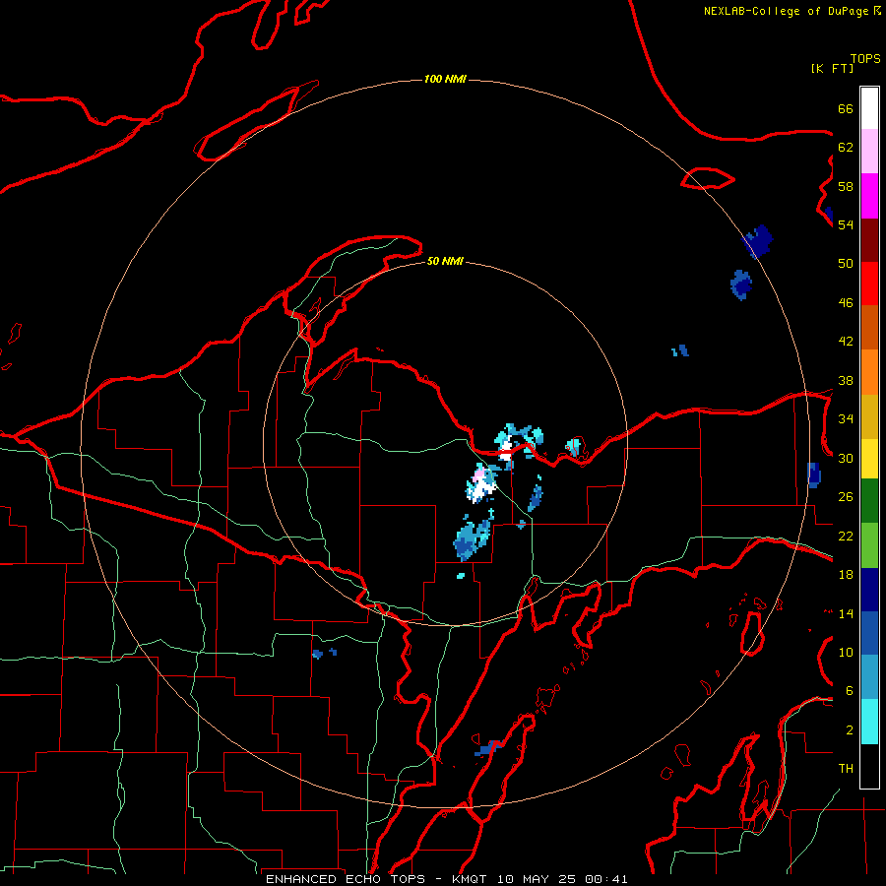This screenshot has width=886, height=886.
Task: Click the bright red legend band
Action: (869, 284)
